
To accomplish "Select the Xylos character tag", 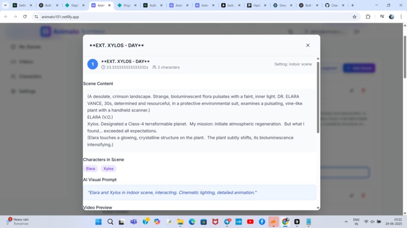I will click(x=109, y=169).
